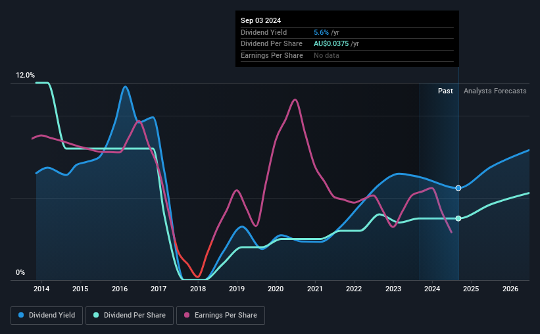
Task: Toggle the Dividend Per Share legend button
Action: (130, 316)
